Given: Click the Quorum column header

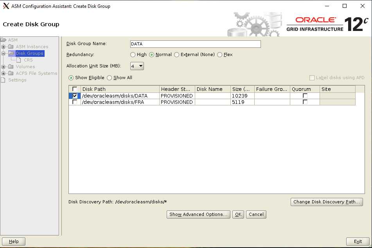Looking at the screenshot, I should tap(305, 89).
